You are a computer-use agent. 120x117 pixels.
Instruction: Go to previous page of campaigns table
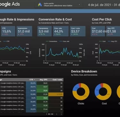pos(57,114)
